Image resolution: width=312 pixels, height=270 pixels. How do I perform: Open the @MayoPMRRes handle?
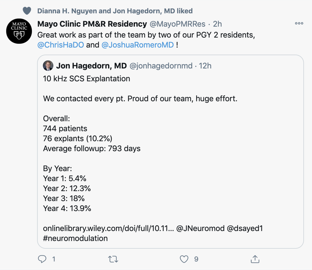(x=178, y=24)
